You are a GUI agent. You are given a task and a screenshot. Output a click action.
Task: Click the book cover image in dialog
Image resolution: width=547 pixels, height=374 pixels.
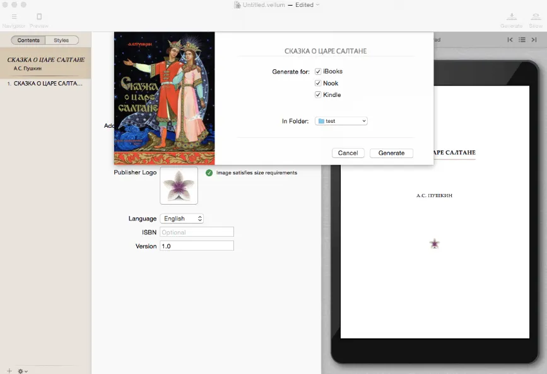(164, 98)
